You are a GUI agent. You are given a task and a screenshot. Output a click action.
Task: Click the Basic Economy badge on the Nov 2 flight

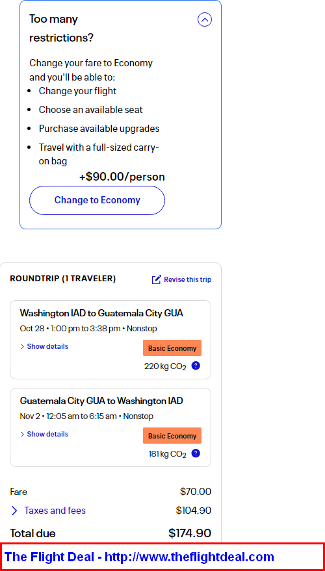tap(172, 436)
